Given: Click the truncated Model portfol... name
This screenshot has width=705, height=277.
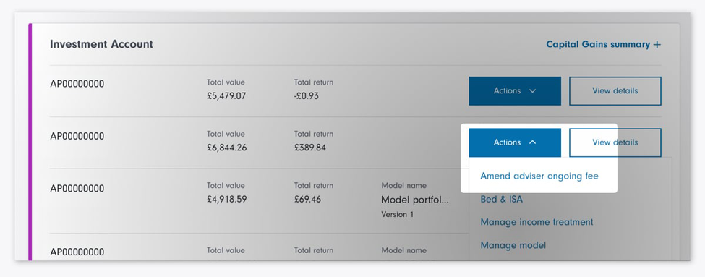Looking at the screenshot, I should pyautogui.click(x=414, y=200).
